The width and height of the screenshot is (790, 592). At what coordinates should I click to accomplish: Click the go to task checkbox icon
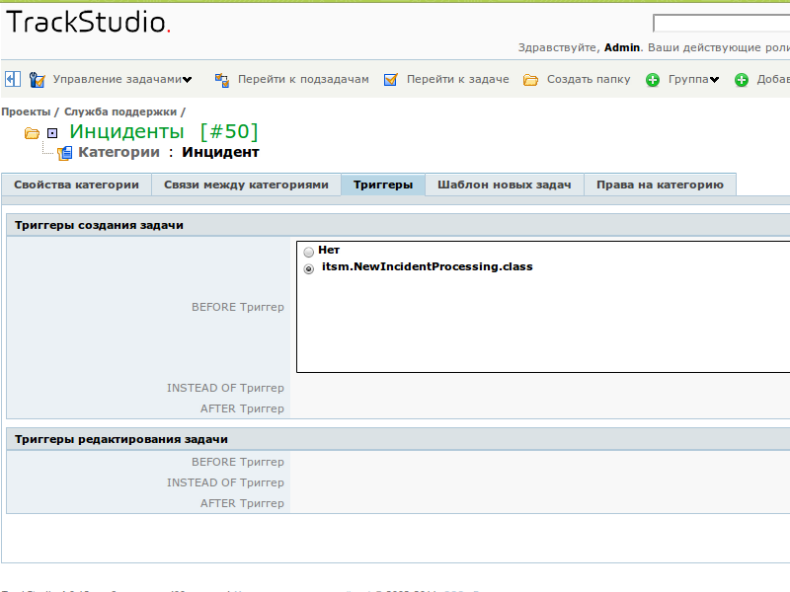(391, 80)
